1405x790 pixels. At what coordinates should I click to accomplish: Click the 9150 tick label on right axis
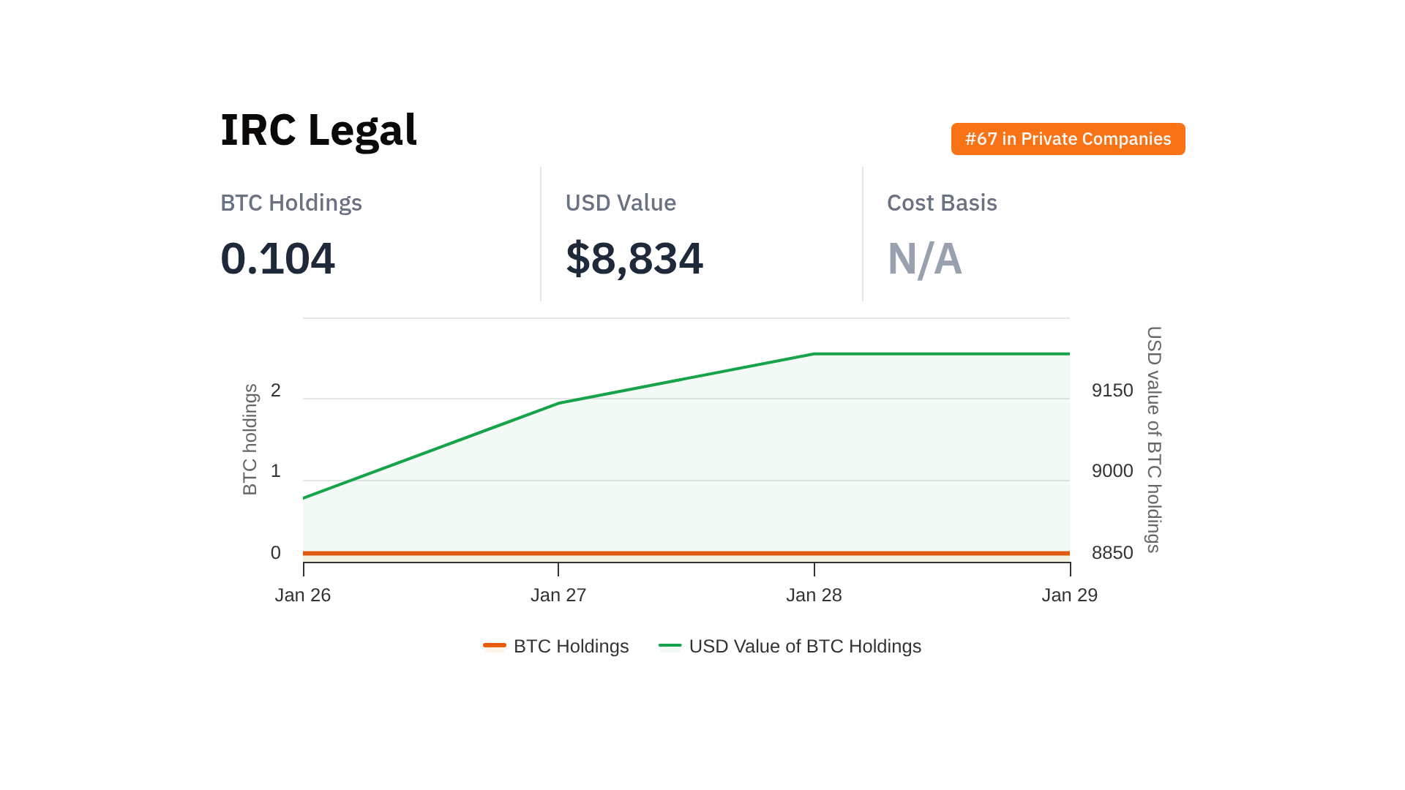(1112, 391)
